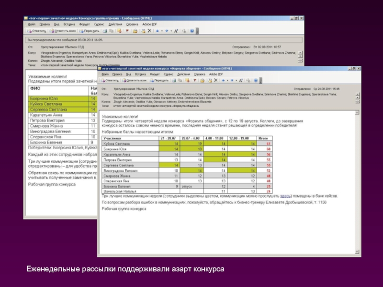Open the Файл menu in the front window

(105, 74)
